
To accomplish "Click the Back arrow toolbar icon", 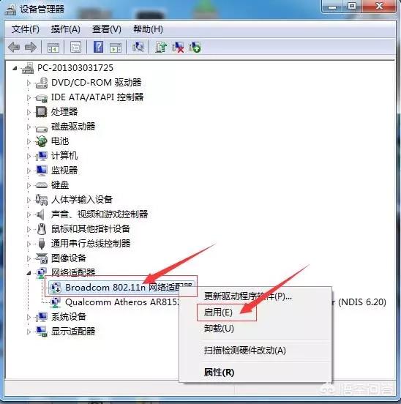I will click(14, 48).
